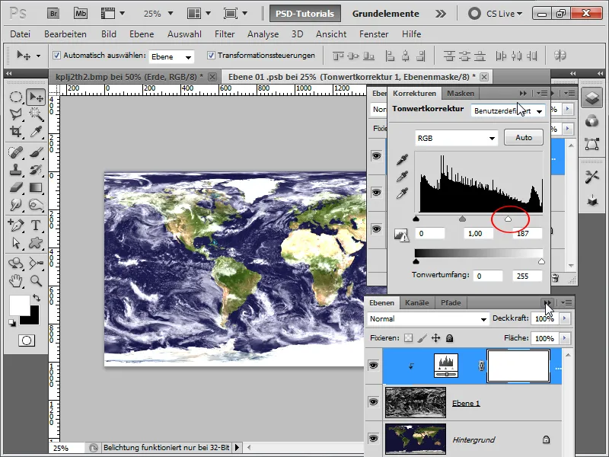Toggle lock position in Fixieren row
Screen dimensions: 609x457
[x=435, y=338]
